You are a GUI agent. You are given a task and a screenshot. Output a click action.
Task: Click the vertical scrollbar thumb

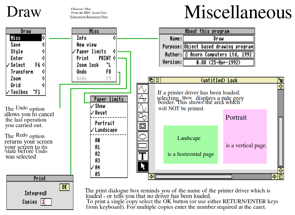click(x=281, y=141)
